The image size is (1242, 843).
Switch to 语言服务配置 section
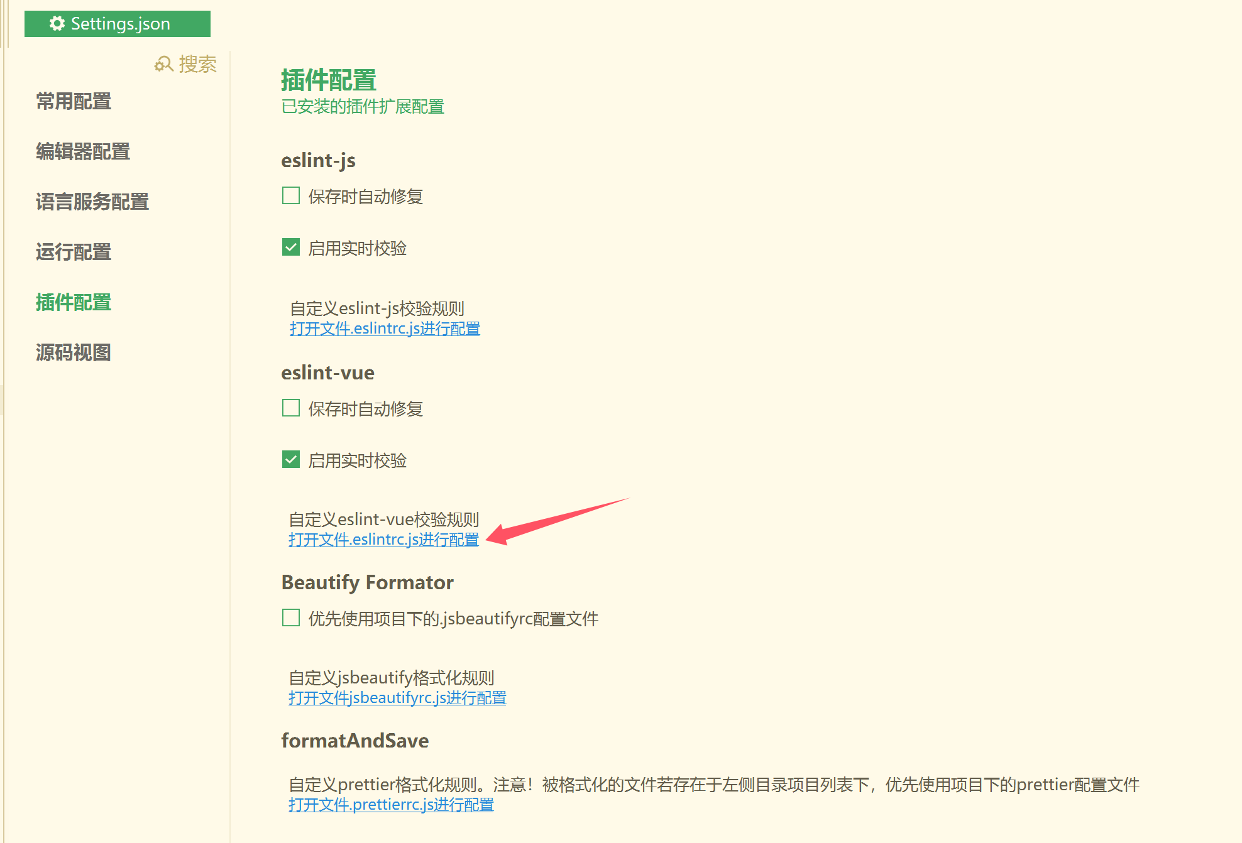tap(92, 202)
